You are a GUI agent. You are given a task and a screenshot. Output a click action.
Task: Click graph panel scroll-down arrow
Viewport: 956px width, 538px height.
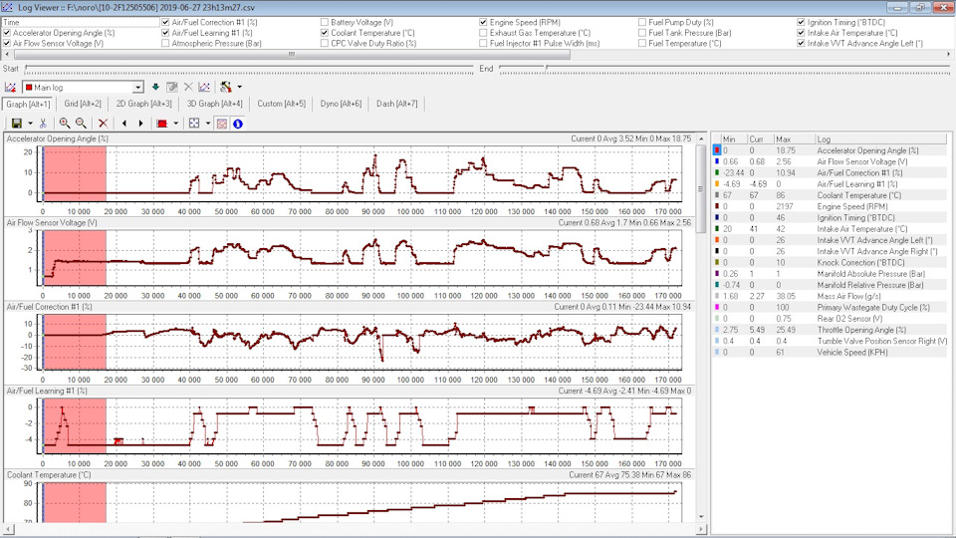point(702,517)
